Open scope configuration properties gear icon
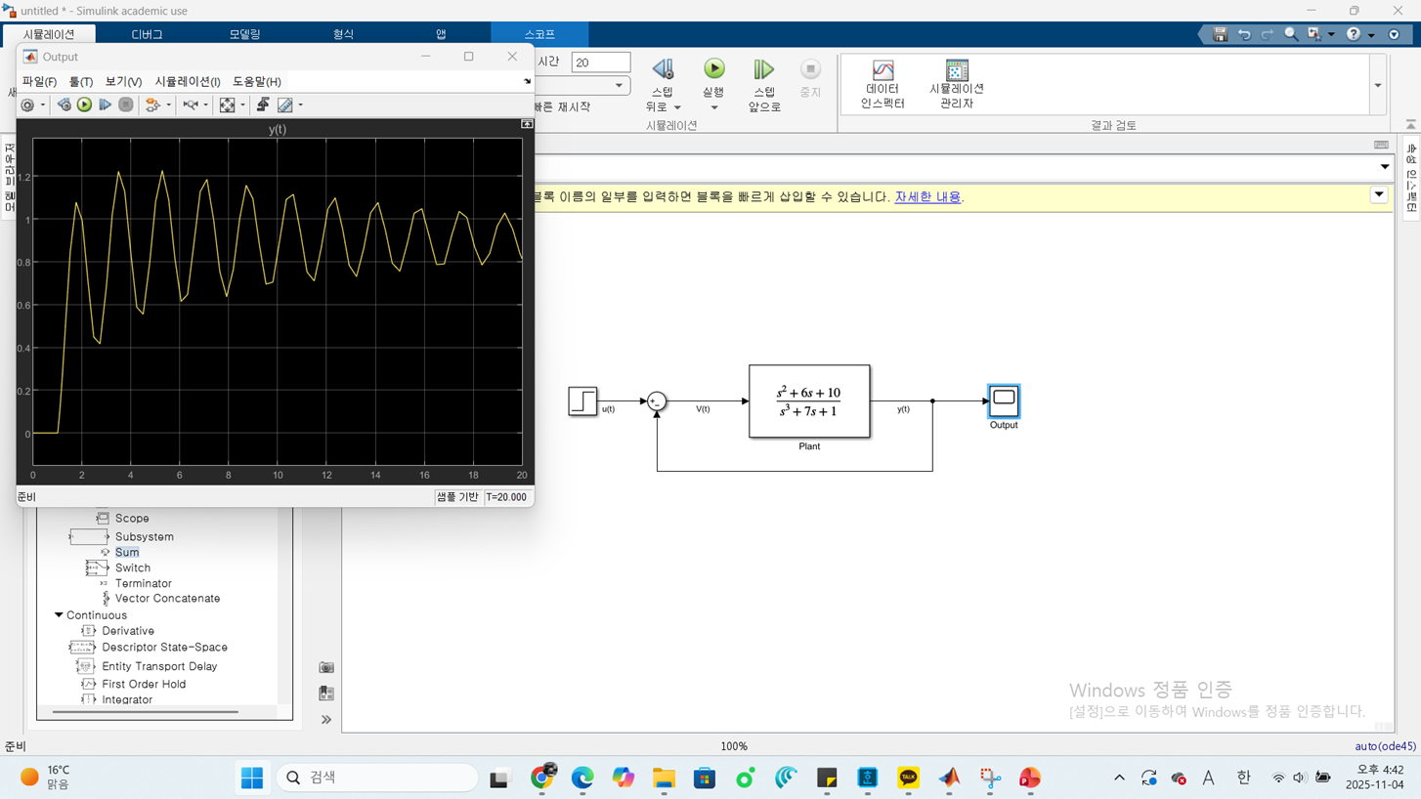Screen dimensions: 1421x799 27,105
